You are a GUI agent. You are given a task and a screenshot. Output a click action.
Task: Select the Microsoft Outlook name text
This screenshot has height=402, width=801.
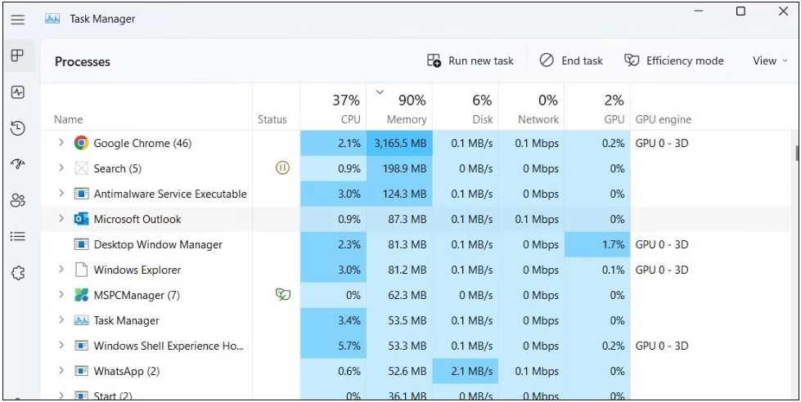tap(137, 219)
